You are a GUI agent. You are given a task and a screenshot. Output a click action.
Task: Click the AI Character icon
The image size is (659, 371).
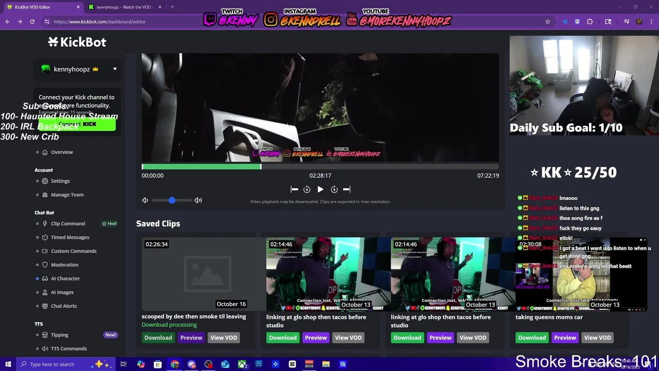45,279
